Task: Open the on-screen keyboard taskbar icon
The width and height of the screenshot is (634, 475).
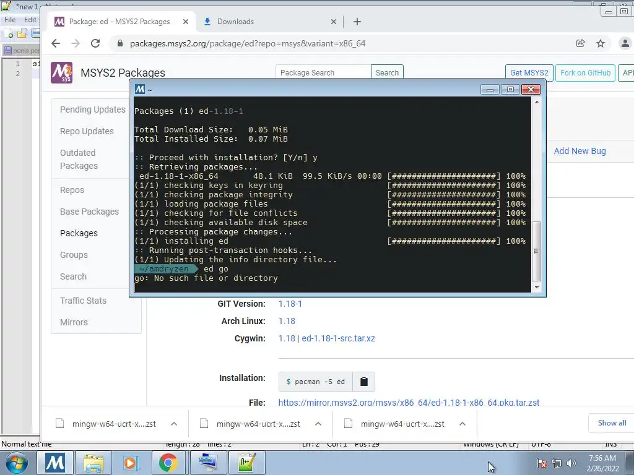Action: [208, 463]
